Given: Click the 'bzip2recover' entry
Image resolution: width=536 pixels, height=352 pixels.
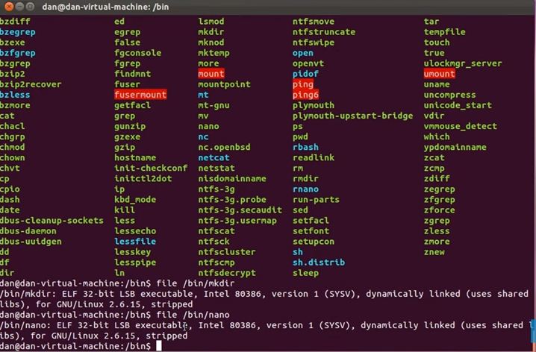Looking at the screenshot, I should click(31, 84).
